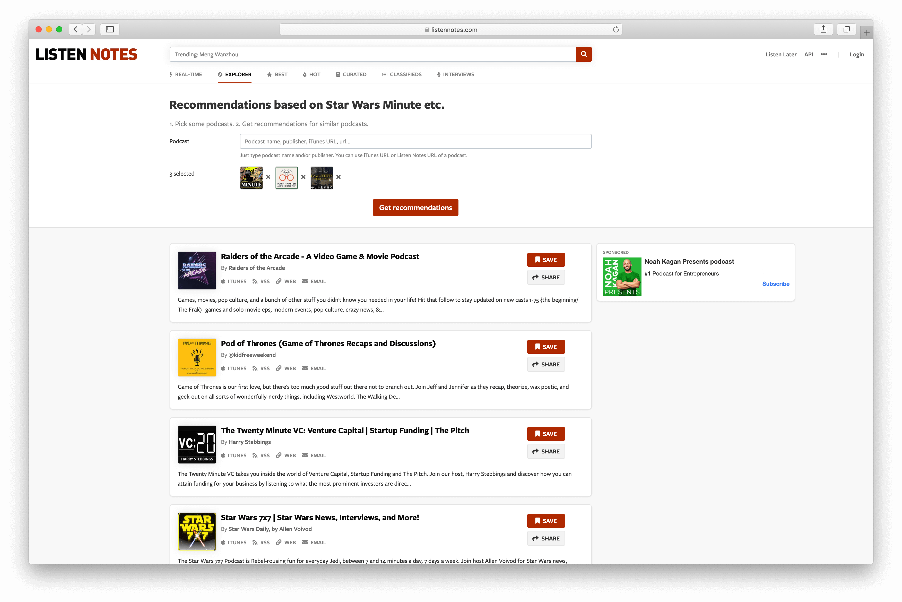902x602 pixels.
Task: Remove the Star Wars Minute selected podcast
Action: click(x=268, y=177)
